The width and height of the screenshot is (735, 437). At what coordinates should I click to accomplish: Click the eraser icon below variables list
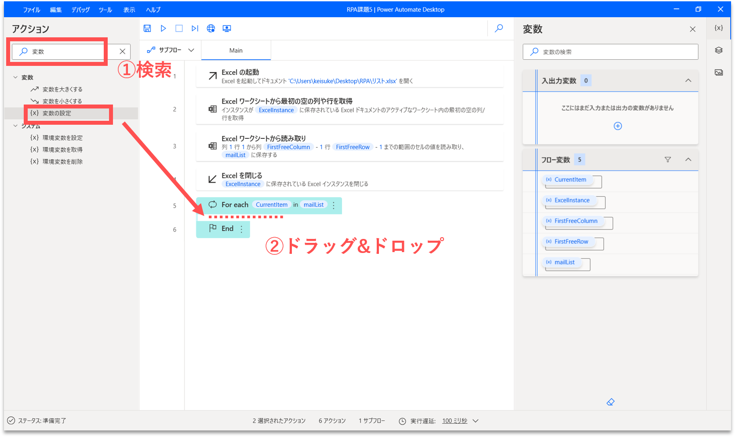pyautogui.click(x=610, y=402)
